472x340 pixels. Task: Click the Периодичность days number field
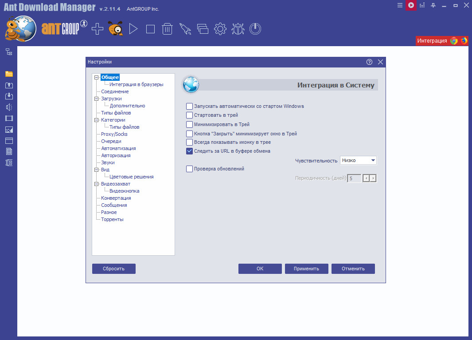(354, 178)
